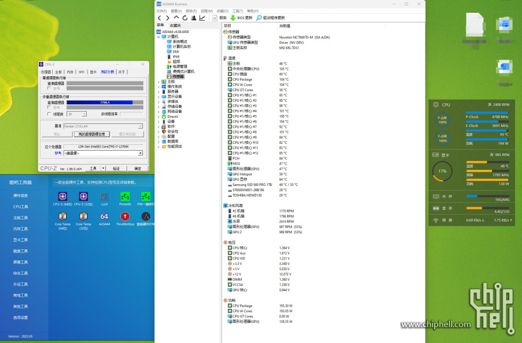Launch Core Temp (64位) in toolbox
Screen dimensions: 522x343
tap(63, 221)
